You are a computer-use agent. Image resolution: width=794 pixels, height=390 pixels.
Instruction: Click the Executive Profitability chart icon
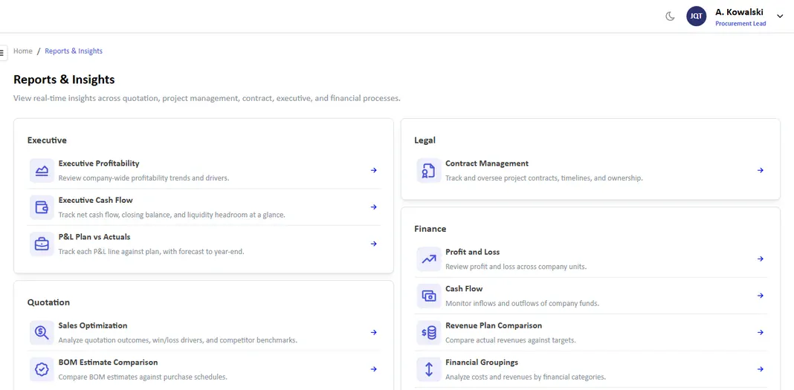42,170
